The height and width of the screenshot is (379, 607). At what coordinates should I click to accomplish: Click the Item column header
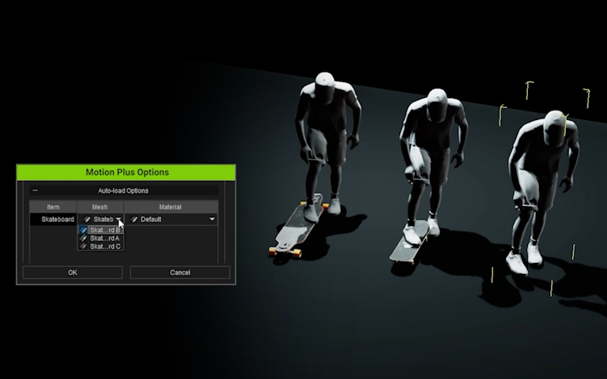click(53, 207)
